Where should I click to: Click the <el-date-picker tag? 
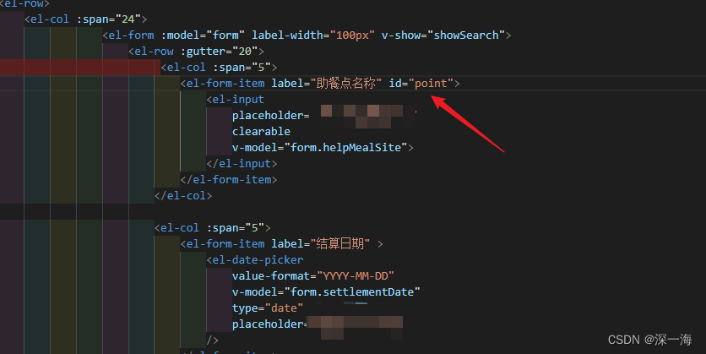click(x=255, y=260)
